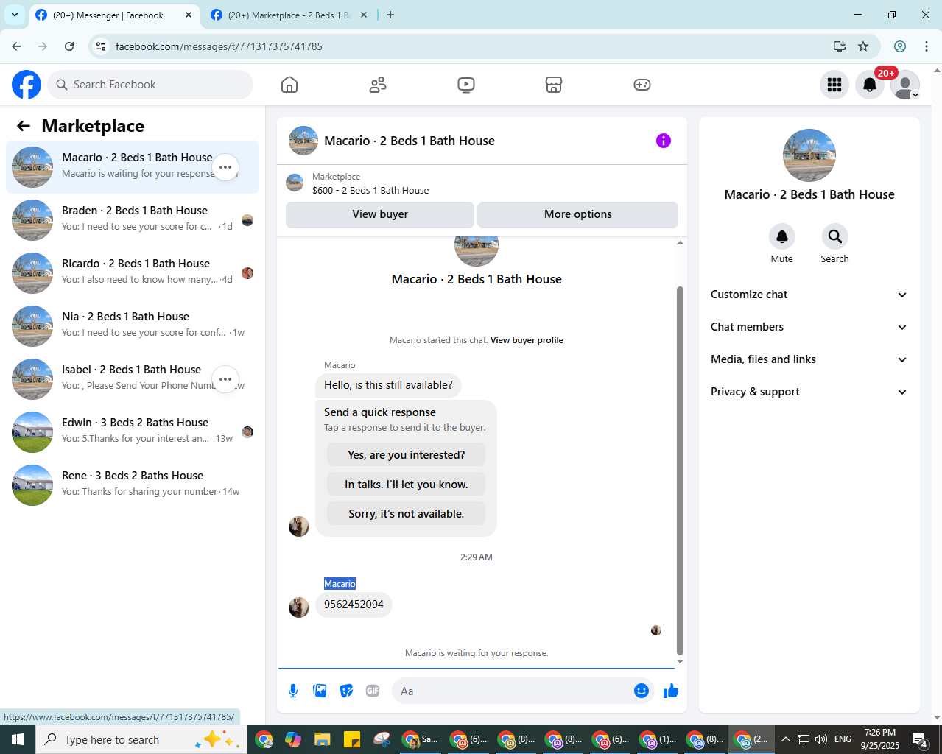This screenshot has width=942, height=754.
Task: Click the taskbar volume icon
Action: [x=821, y=739]
